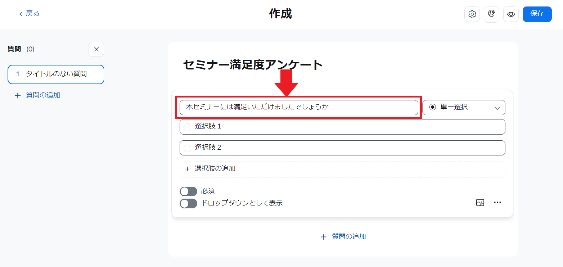Click the insert image icon

click(480, 203)
